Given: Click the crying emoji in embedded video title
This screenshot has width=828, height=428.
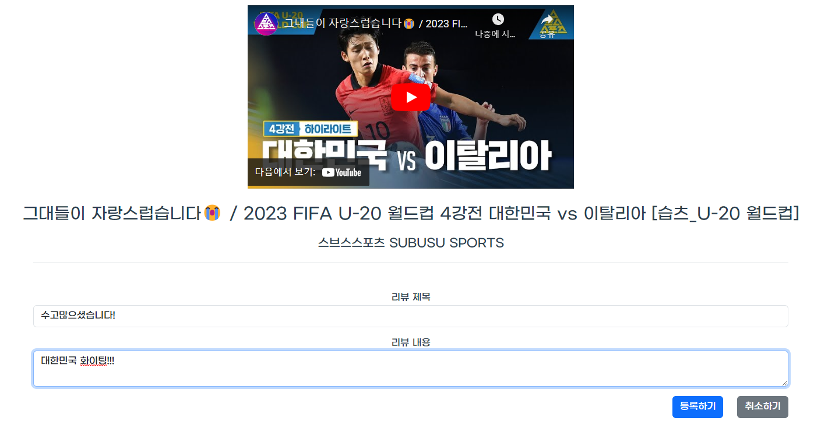Looking at the screenshot, I should (410, 23).
